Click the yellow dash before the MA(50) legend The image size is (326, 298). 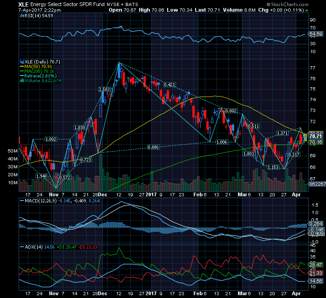[x=22, y=67]
